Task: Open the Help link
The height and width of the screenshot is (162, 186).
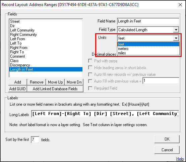Action: tap(180, 159)
